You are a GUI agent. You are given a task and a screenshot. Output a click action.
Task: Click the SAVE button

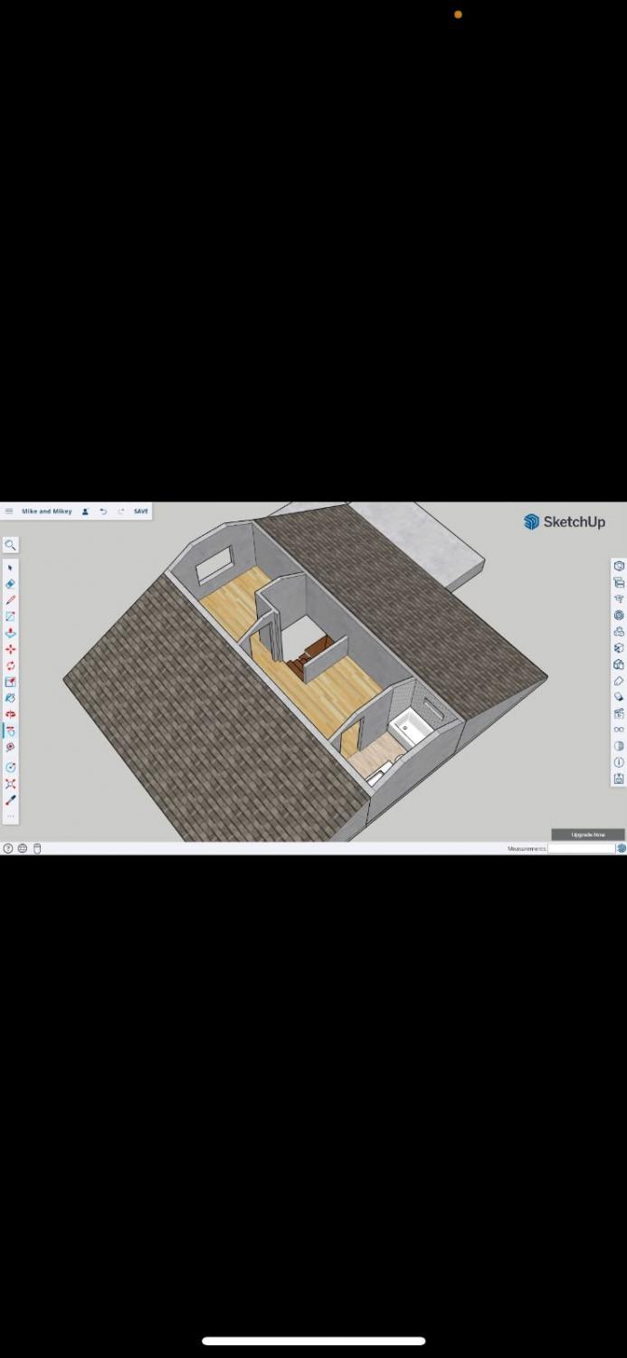point(141,512)
